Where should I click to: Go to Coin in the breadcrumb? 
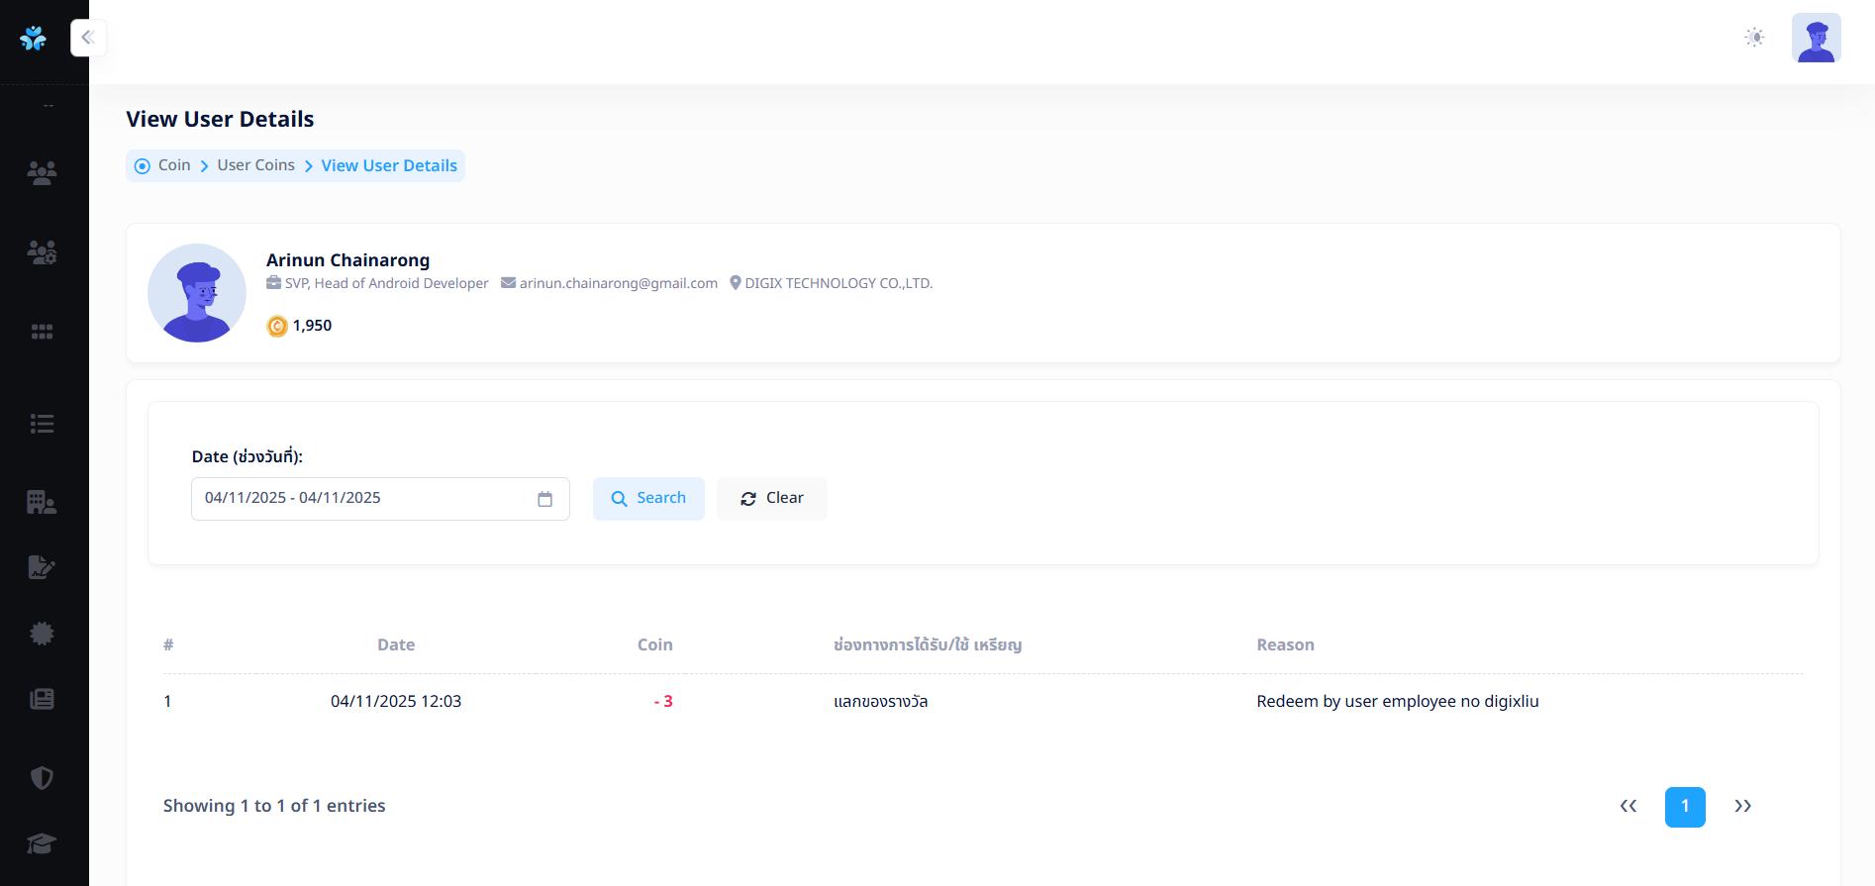(174, 165)
